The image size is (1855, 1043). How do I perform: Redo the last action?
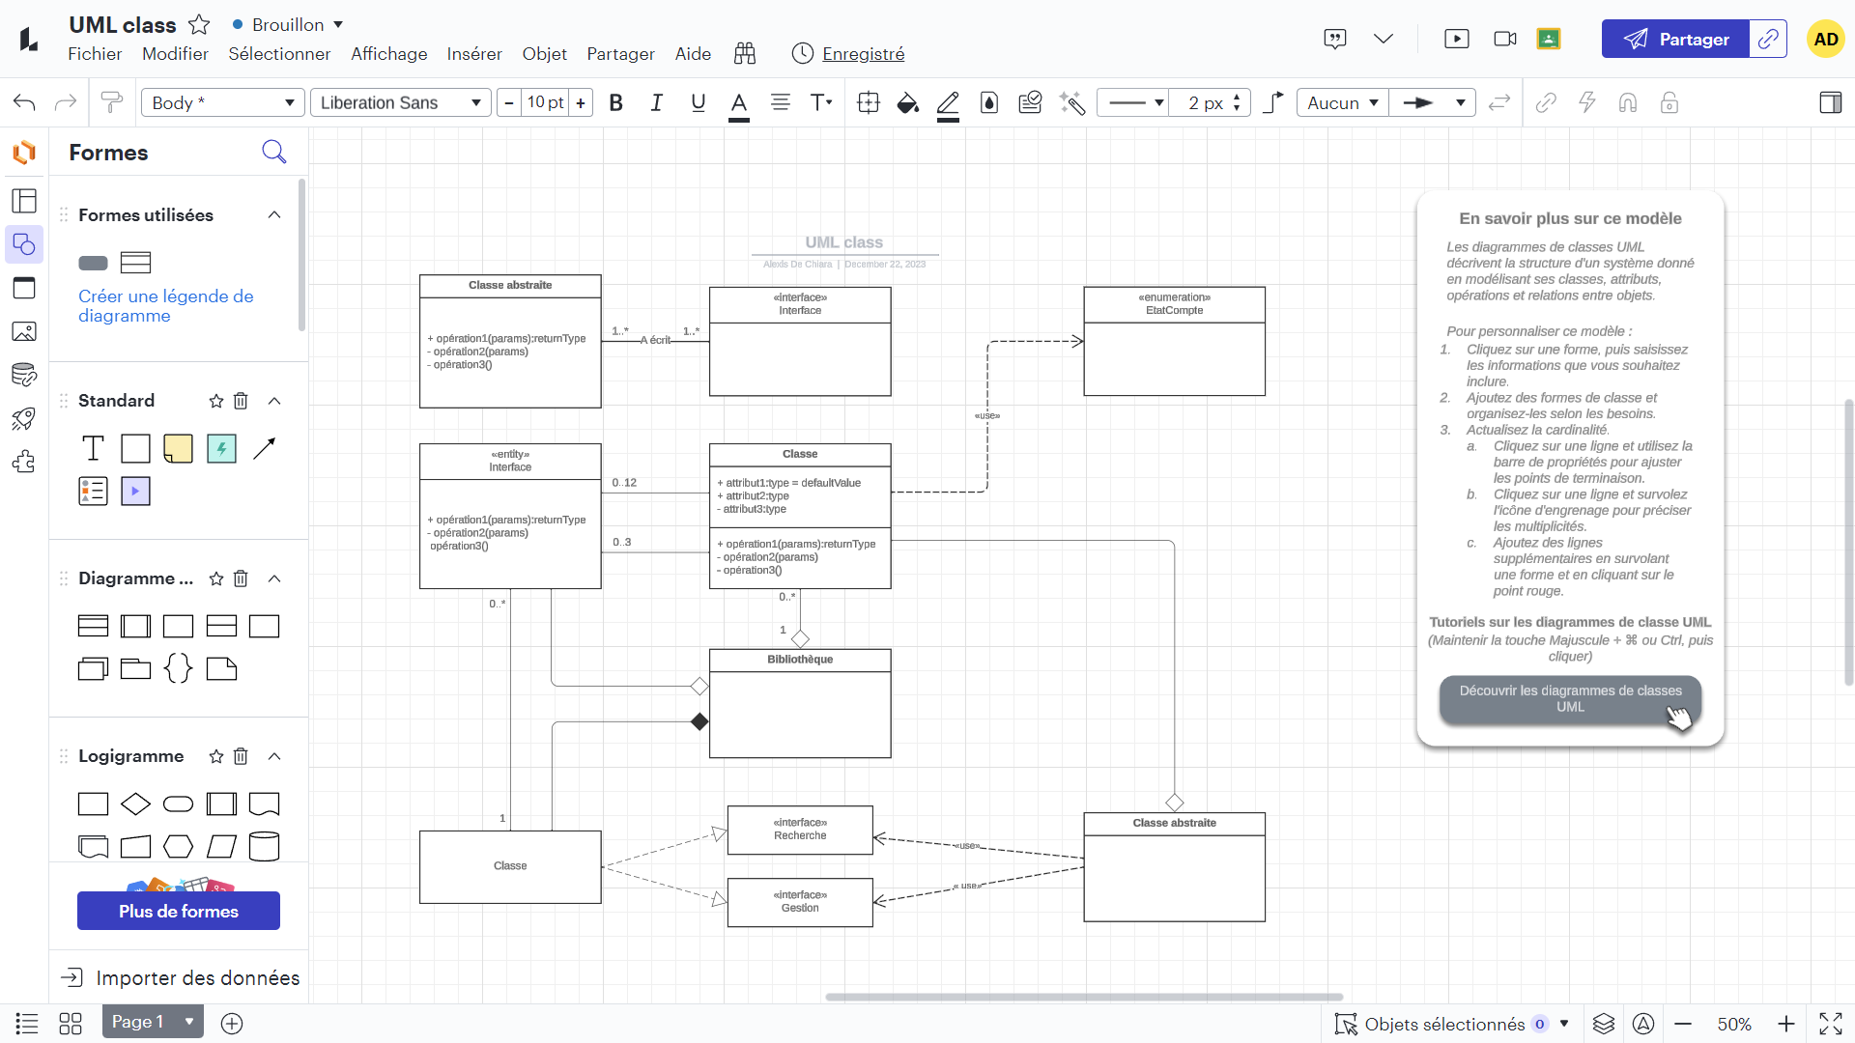(x=65, y=102)
